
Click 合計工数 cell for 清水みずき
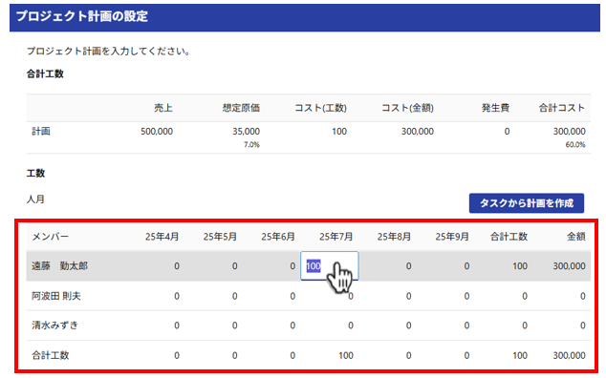point(525,325)
